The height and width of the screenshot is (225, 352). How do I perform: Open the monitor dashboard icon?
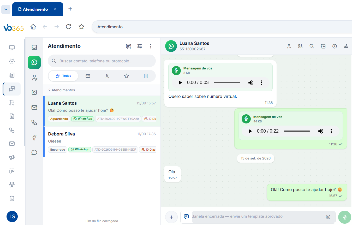[12, 48]
